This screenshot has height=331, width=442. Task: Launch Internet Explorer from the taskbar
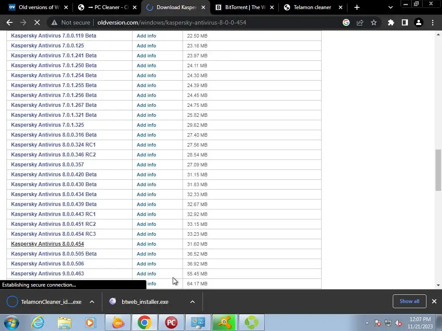(x=38, y=322)
